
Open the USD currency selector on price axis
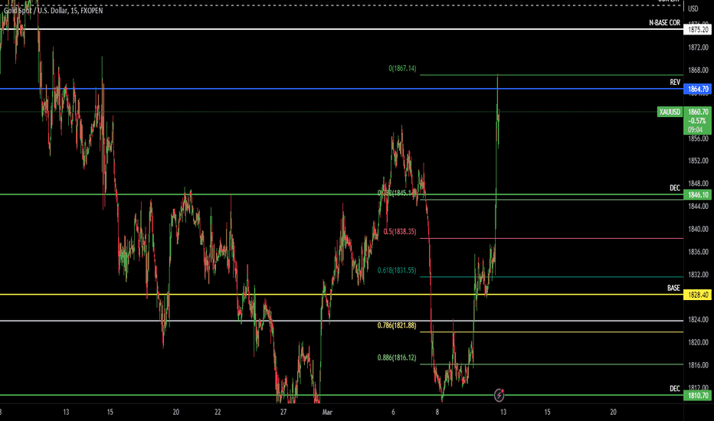tap(693, 8)
